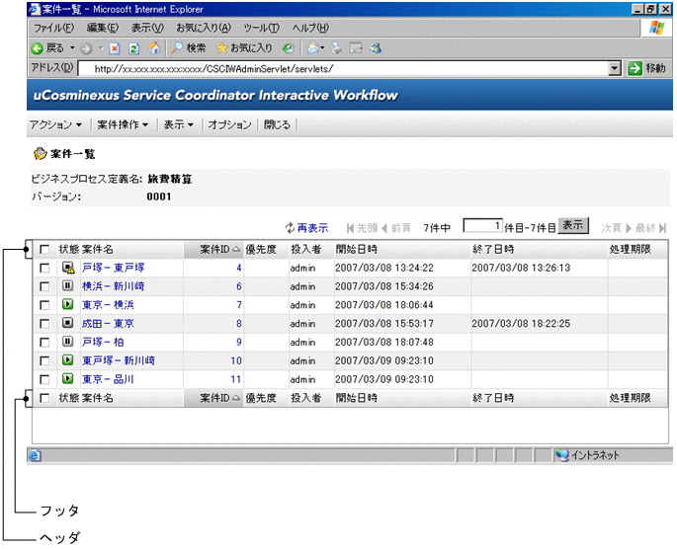677x550 pixels.
Task: Open the ツール(T) browser menu
Action: [262, 28]
